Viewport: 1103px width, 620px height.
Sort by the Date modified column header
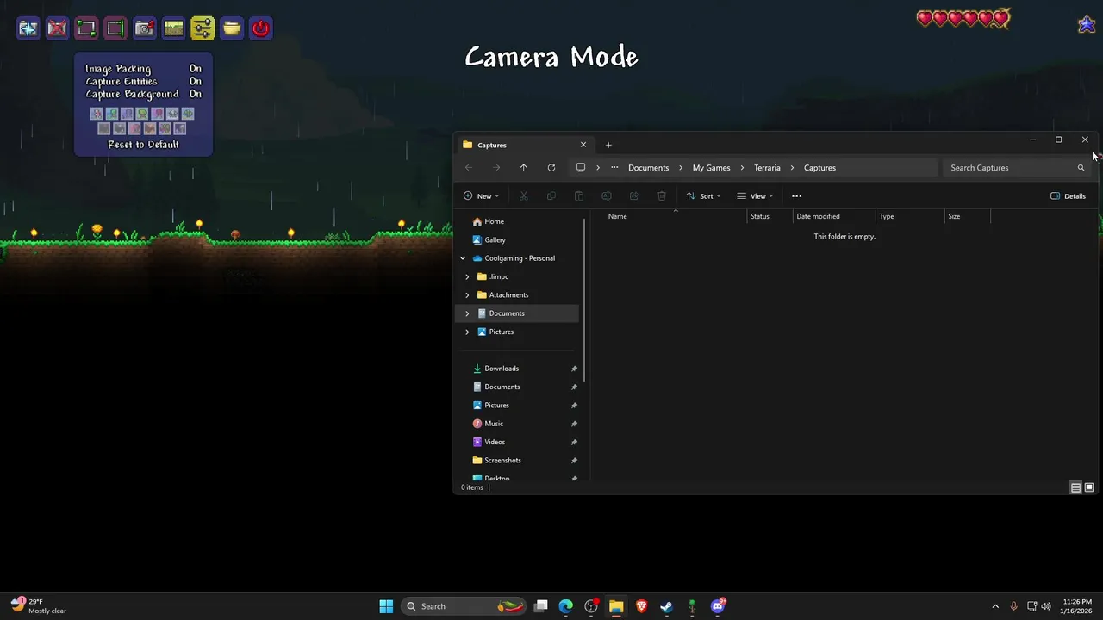[x=834, y=216]
